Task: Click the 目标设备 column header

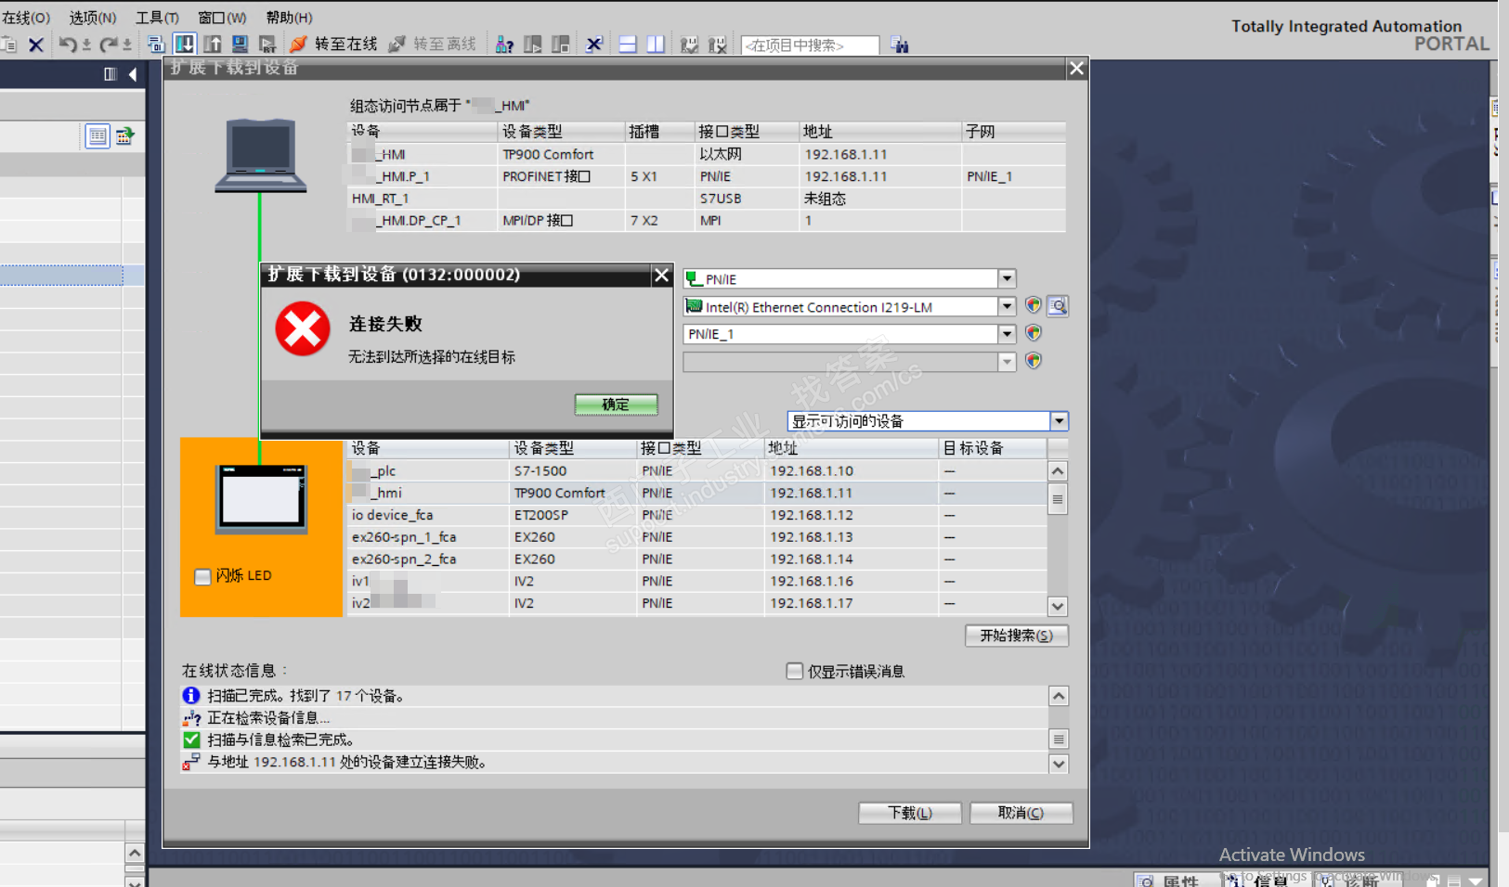Action: point(992,448)
